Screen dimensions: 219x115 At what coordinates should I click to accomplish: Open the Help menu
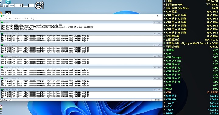tap(33, 19)
